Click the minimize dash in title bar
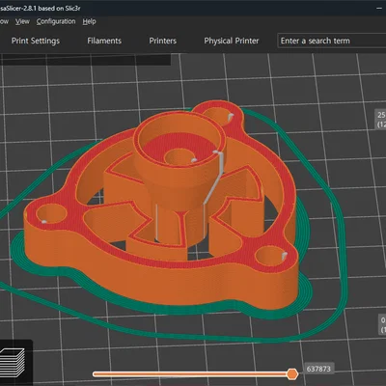This screenshot has height=386, width=386. pyautogui.click(x=379, y=9)
